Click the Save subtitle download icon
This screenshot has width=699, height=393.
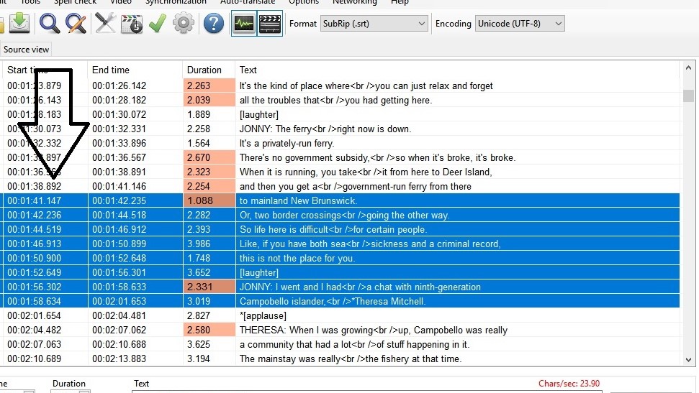(19, 23)
